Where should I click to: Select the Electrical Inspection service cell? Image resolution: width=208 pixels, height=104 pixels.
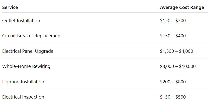[x=23, y=97]
